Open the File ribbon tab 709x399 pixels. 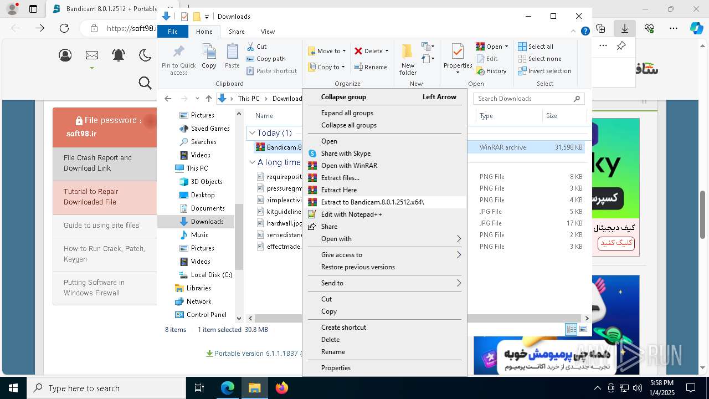coord(173,32)
